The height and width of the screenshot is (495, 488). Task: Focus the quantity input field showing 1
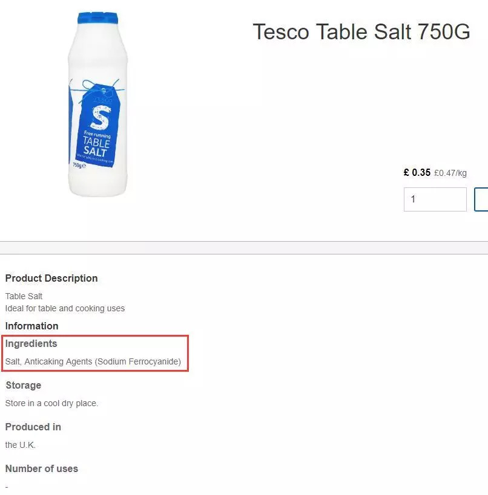point(435,199)
